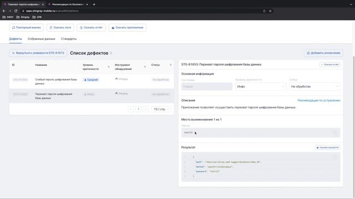
Task: Select page 1 in pagination
Action: tap(139, 109)
